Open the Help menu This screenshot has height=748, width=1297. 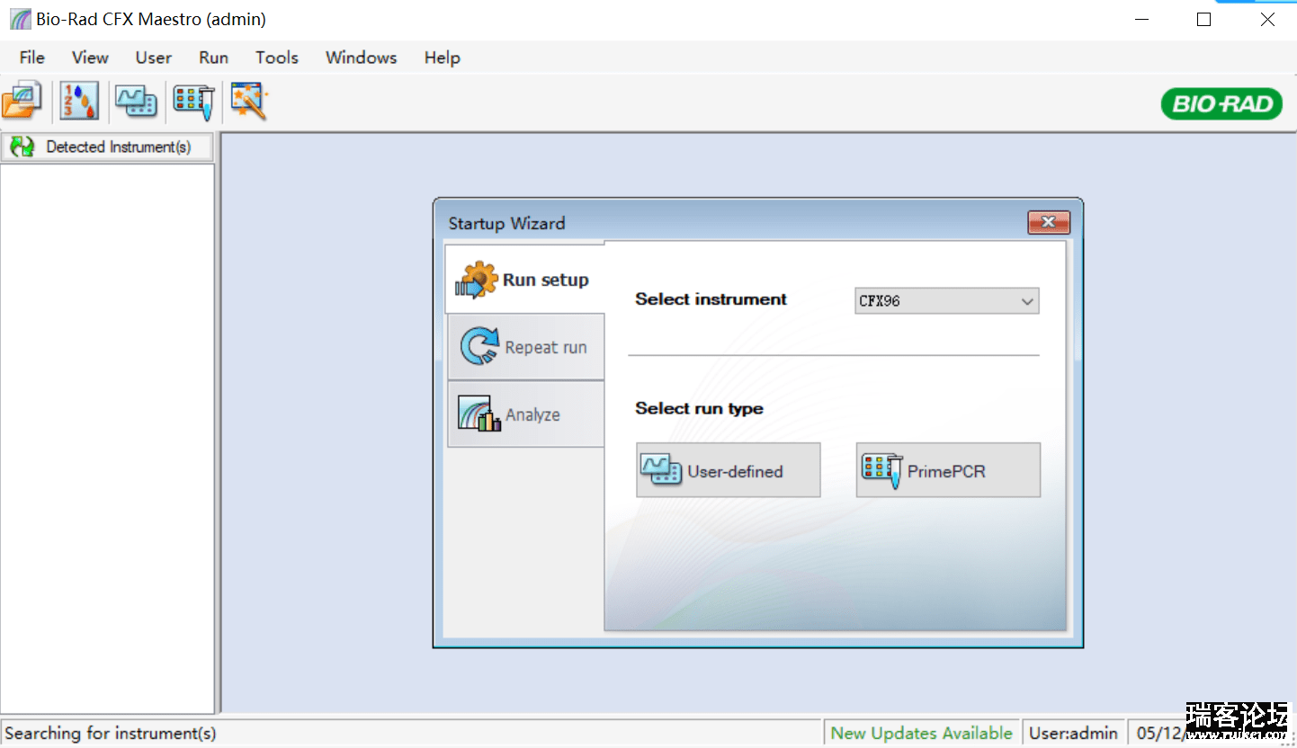pyautogui.click(x=442, y=58)
